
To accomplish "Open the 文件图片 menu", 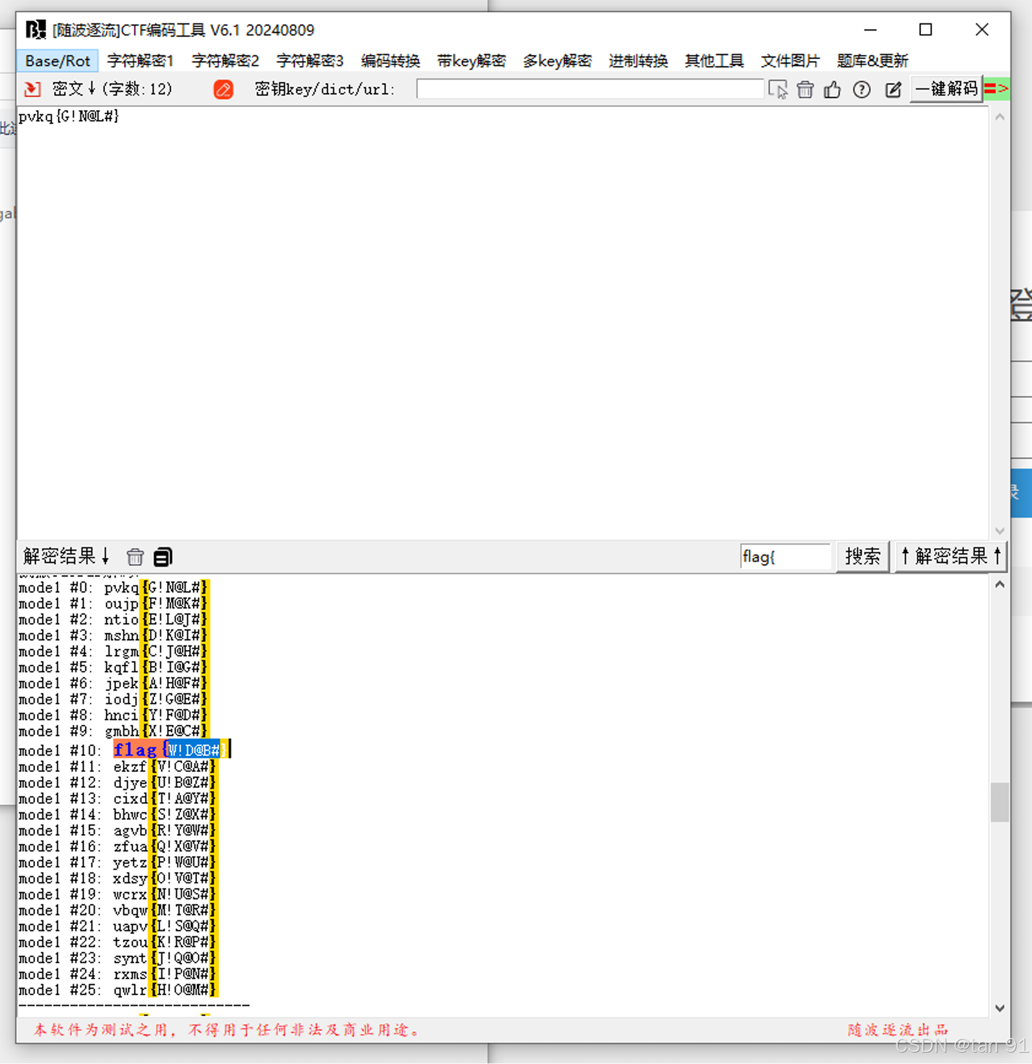I will [x=790, y=60].
